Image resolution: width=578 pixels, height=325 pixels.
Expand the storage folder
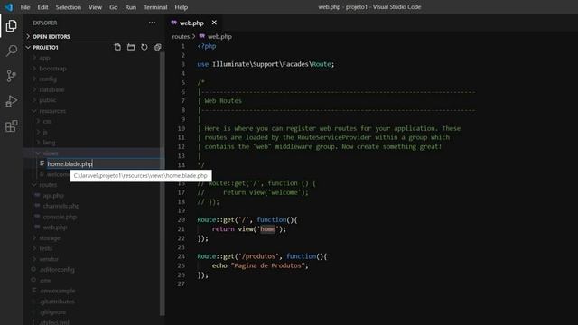pyautogui.click(x=50, y=238)
